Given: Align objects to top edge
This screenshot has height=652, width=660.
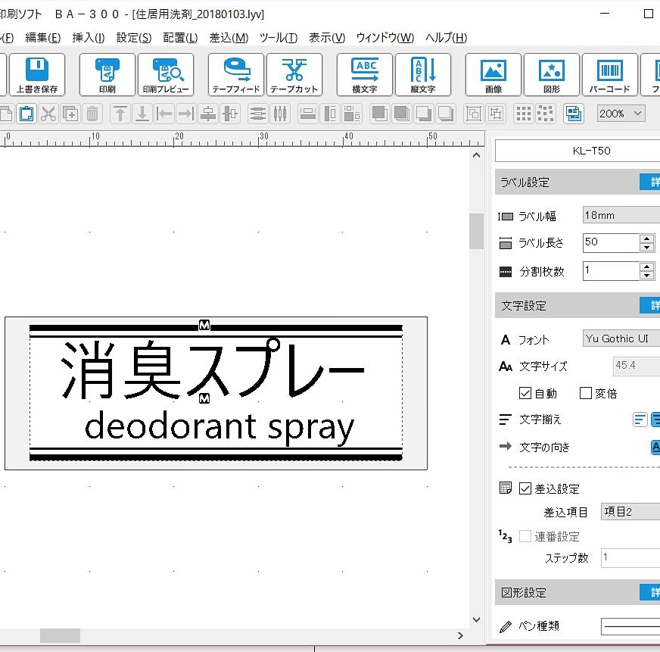Looking at the screenshot, I should (120, 114).
